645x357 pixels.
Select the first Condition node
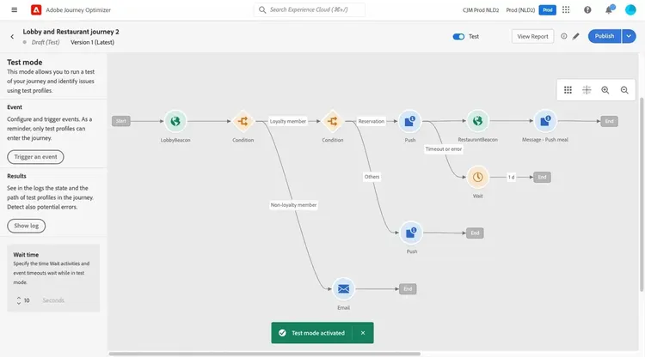pyautogui.click(x=243, y=121)
